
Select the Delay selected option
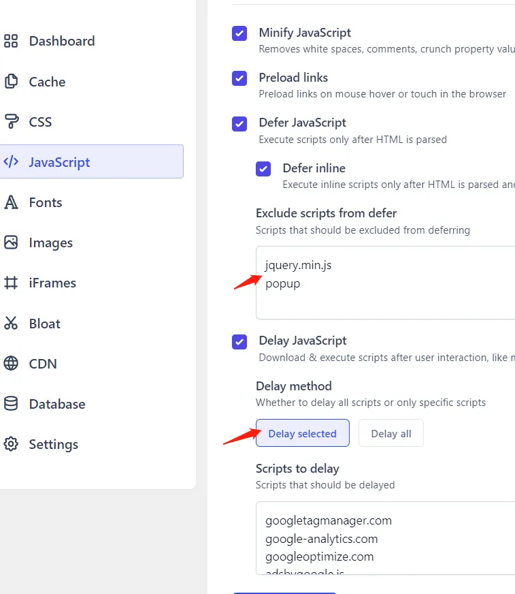(302, 433)
